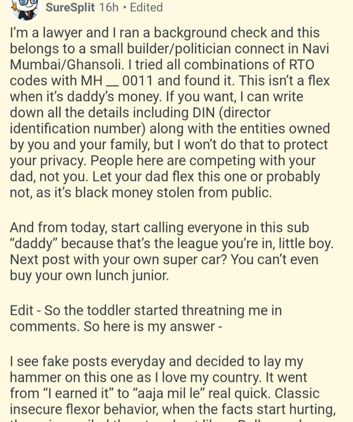Click the Edited label beside the timestamp
The height and width of the screenshot is (422, 353).
146,7
